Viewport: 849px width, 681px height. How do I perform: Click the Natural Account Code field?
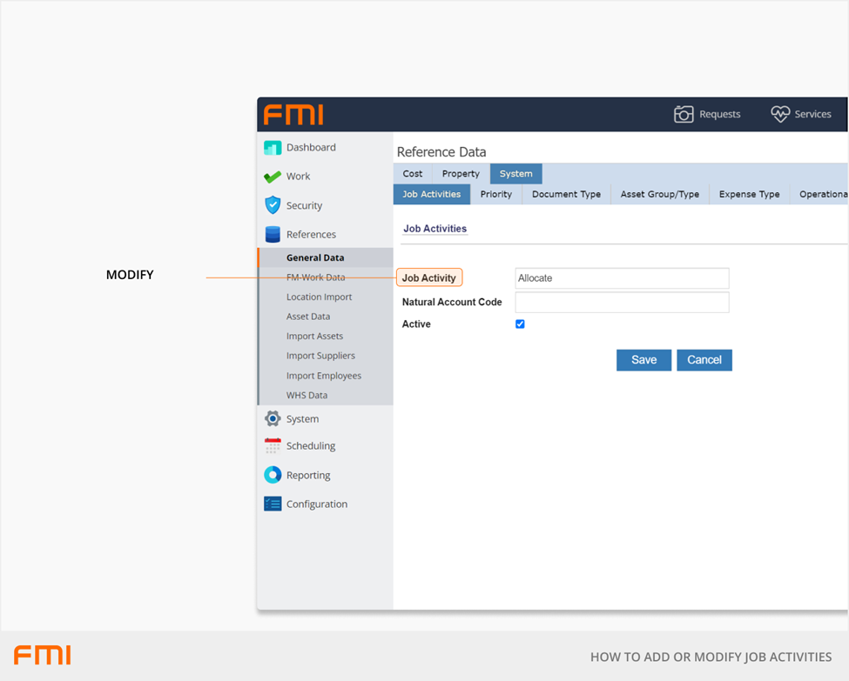(x=622, y=302)
